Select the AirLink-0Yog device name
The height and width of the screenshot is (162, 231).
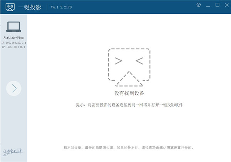13,38
